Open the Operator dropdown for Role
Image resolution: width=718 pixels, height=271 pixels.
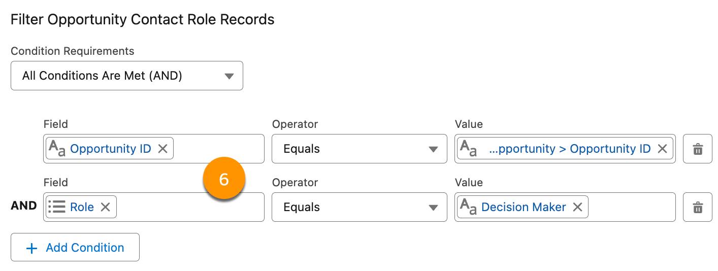click(360, 207)
